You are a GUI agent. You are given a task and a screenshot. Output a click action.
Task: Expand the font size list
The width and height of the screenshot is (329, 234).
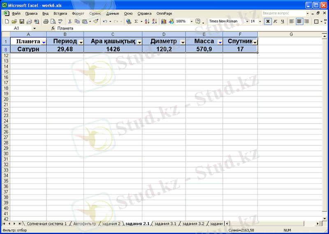[x=260, y=21]
